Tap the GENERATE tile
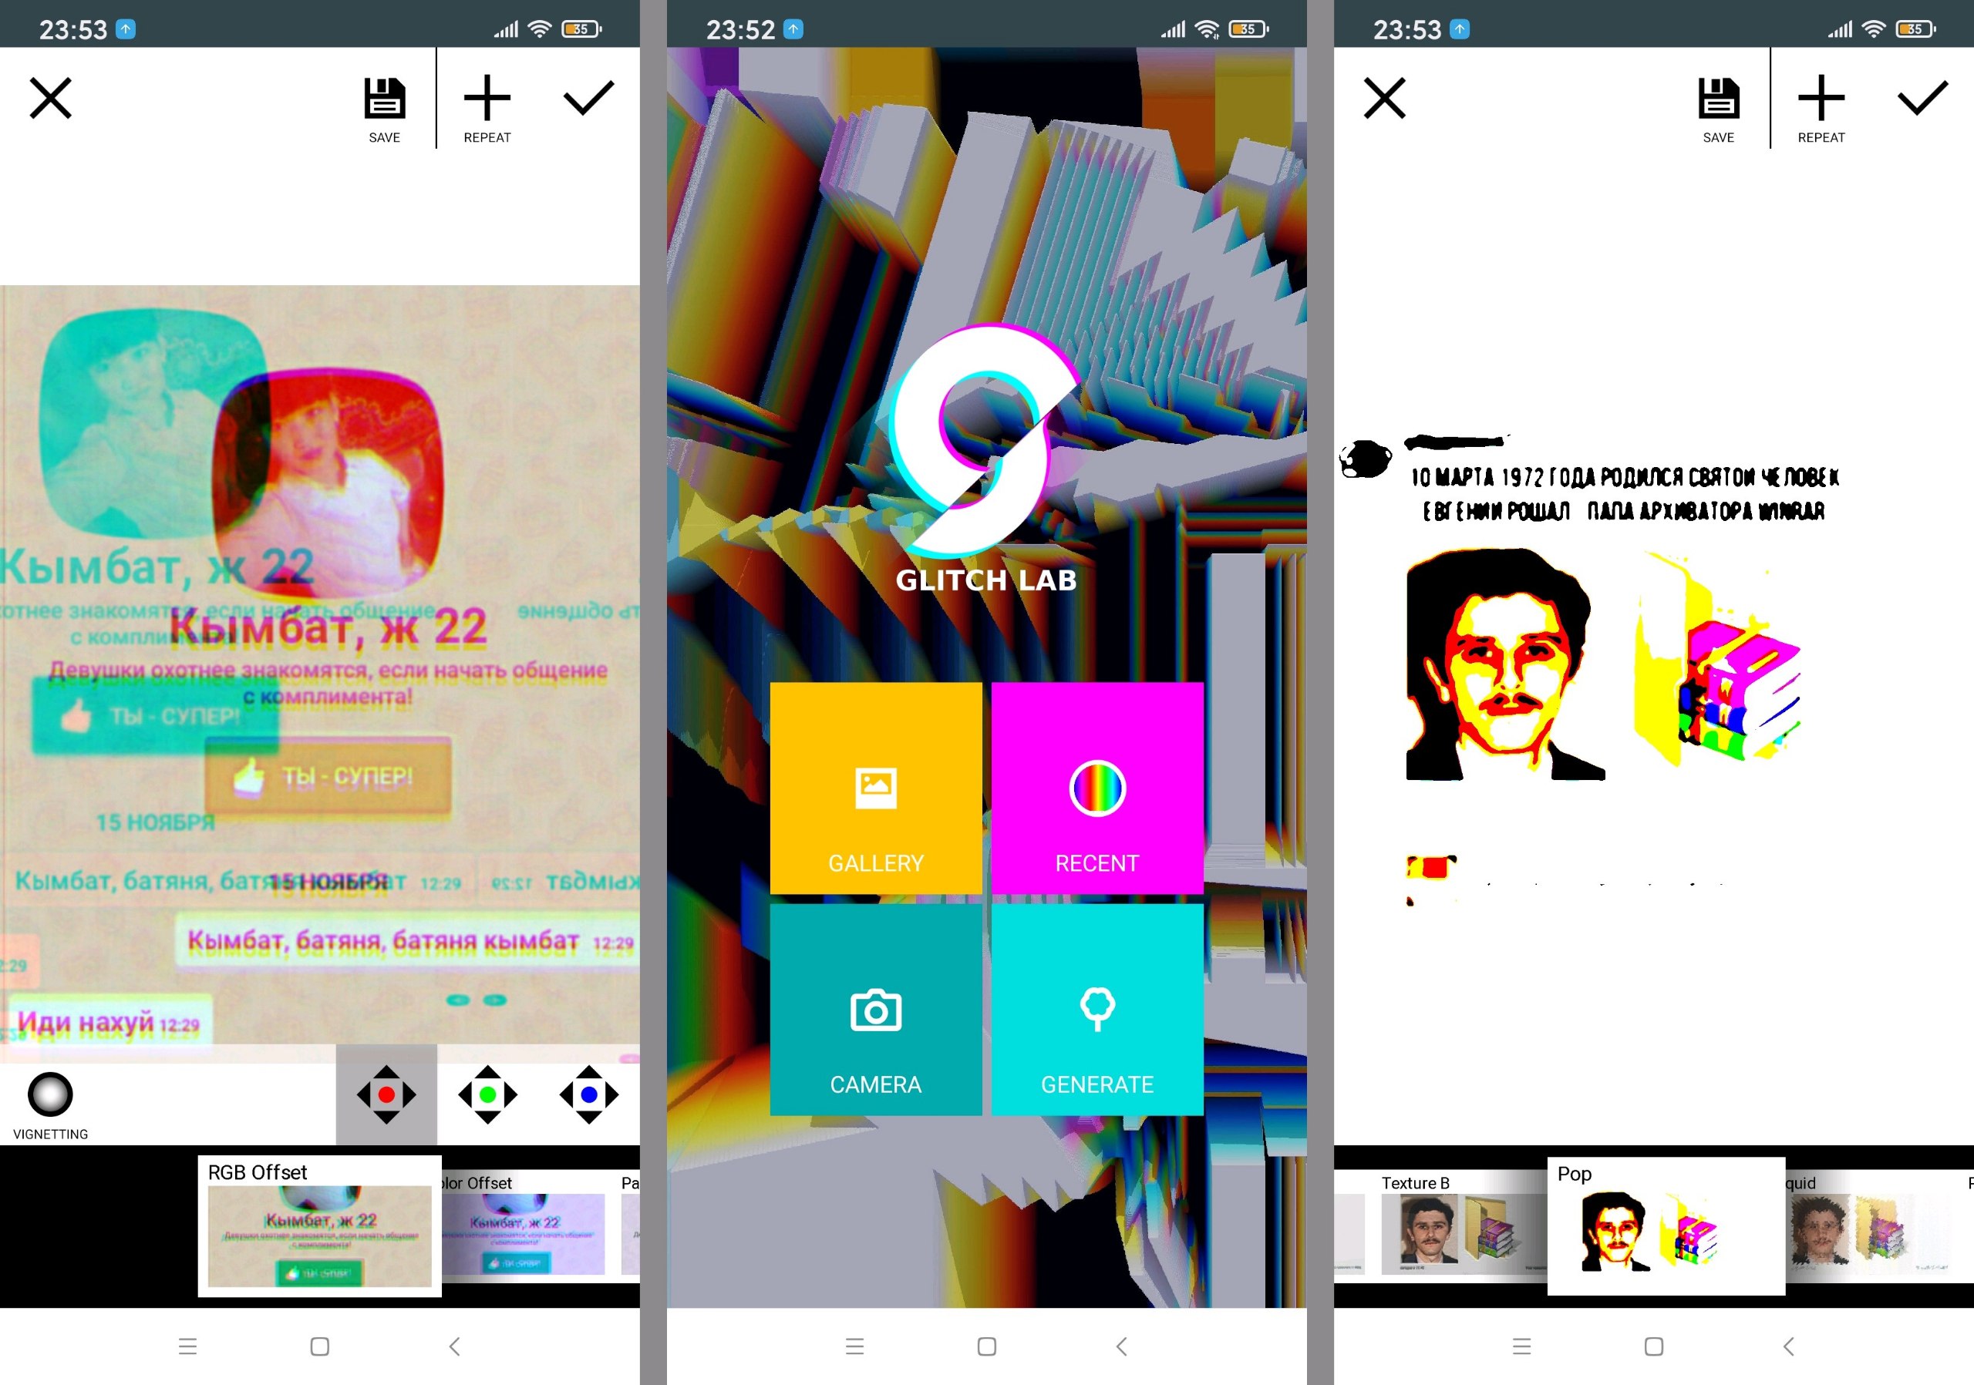 pos(1096,1009)
